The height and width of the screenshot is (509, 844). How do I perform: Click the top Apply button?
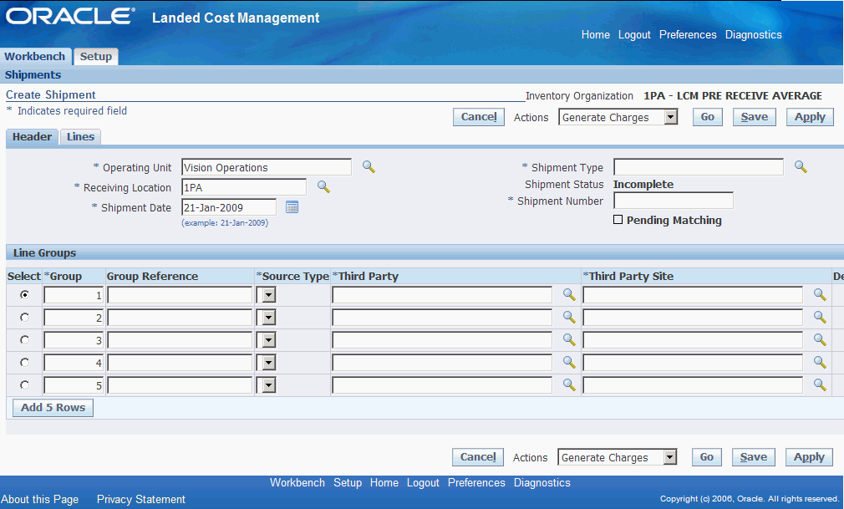pos(810,117)
